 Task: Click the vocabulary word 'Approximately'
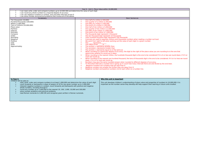click(x=16, y=46)
